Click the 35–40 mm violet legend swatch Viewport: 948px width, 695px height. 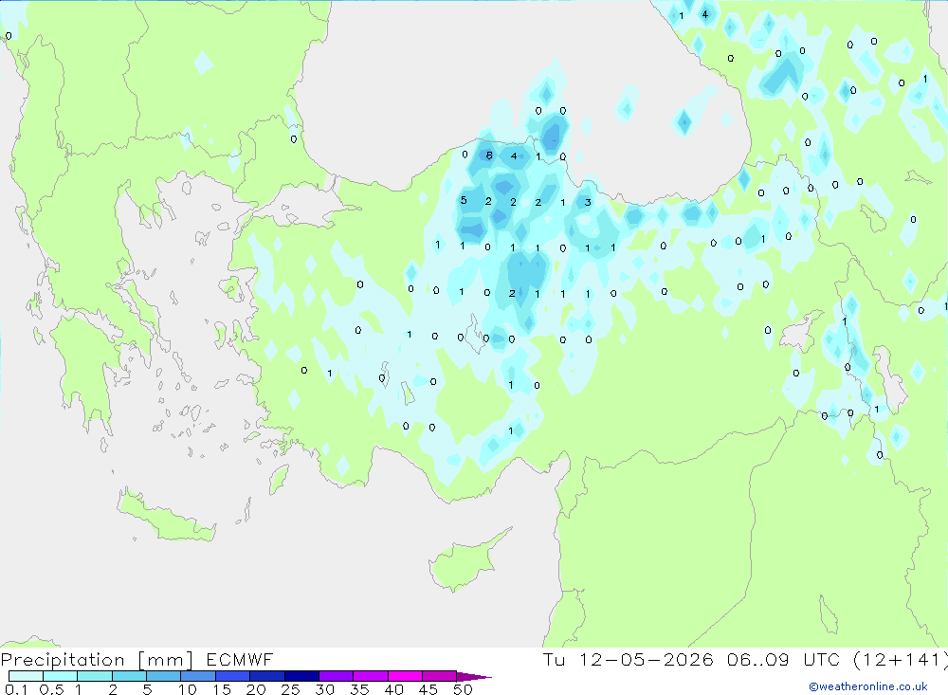click(370, 676)
